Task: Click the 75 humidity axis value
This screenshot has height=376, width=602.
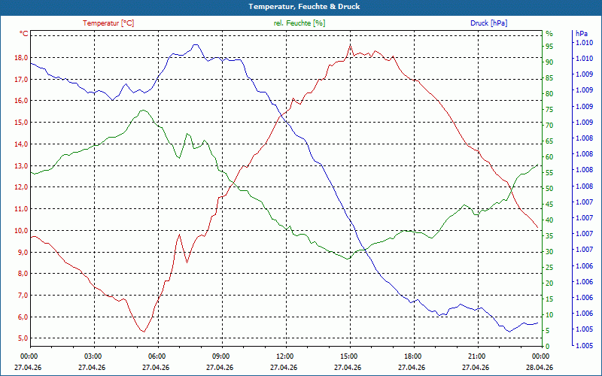Action: point(549,109)
